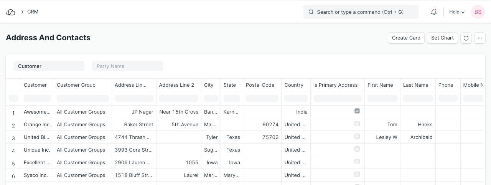Image resolution: width=491 pixels, height=185 pixels.
Task: Uncheck primary address for Awesome row
Action: 357,111
